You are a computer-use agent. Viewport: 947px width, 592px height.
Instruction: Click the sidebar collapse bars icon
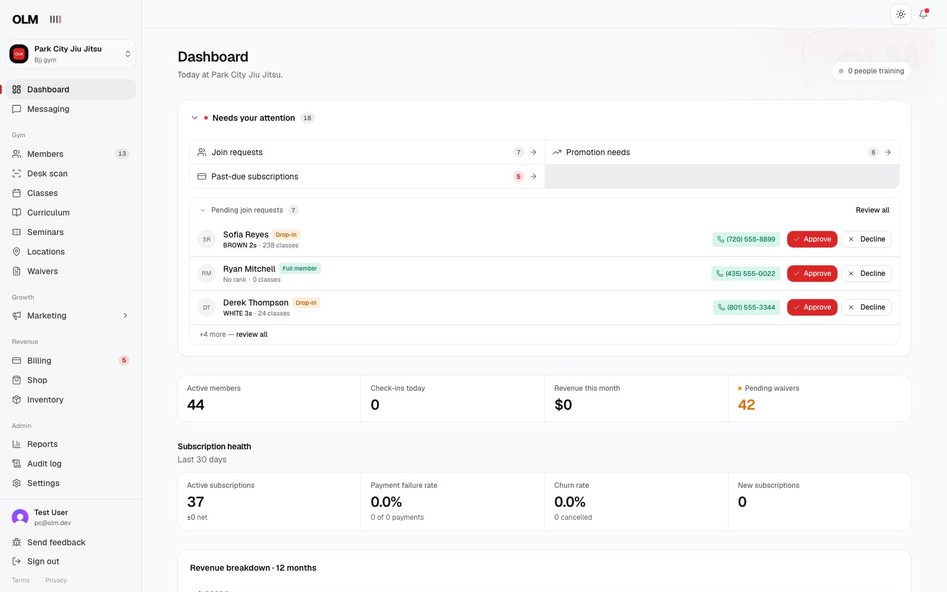point(56,20)
